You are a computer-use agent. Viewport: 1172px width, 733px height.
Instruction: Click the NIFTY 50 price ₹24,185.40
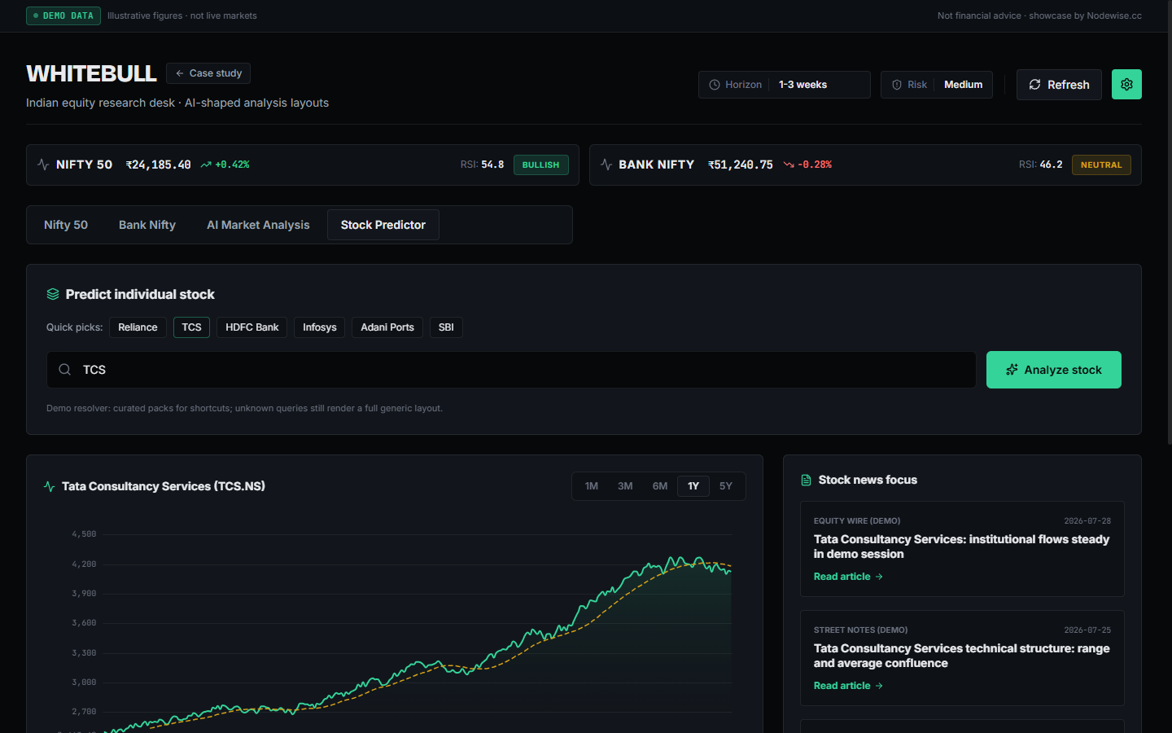coord(159,165)
